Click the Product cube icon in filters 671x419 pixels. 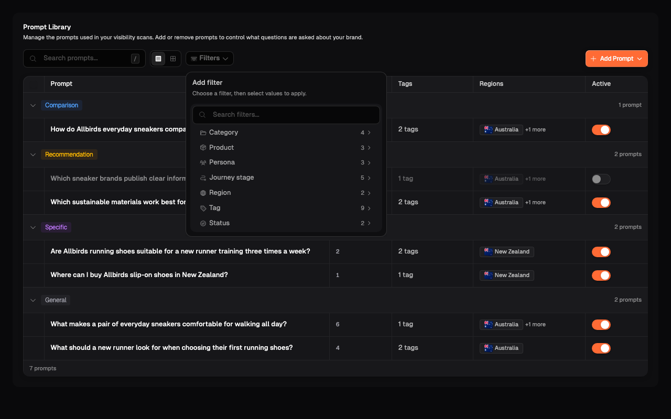[203, 148]
